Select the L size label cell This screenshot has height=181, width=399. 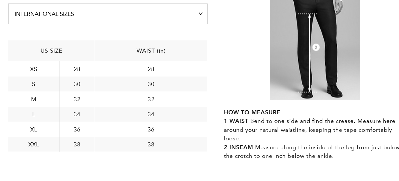click(x=33, y=114)
